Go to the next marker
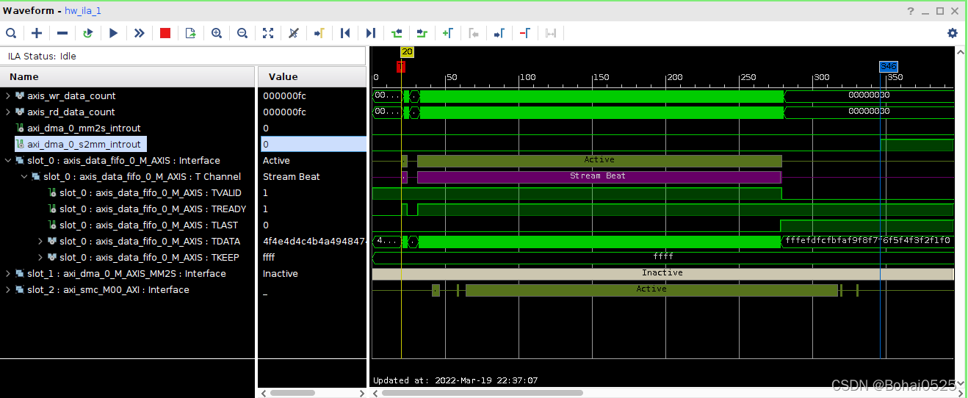 [499, 33]
